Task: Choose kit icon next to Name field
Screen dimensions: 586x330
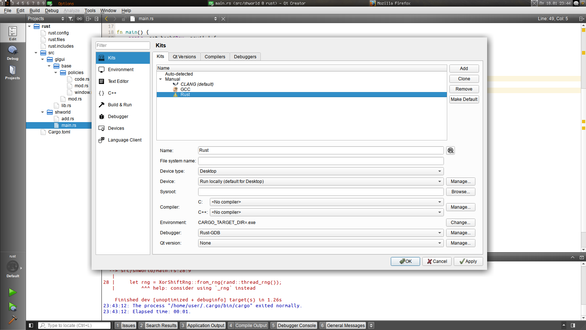Action: coord(450,150)
